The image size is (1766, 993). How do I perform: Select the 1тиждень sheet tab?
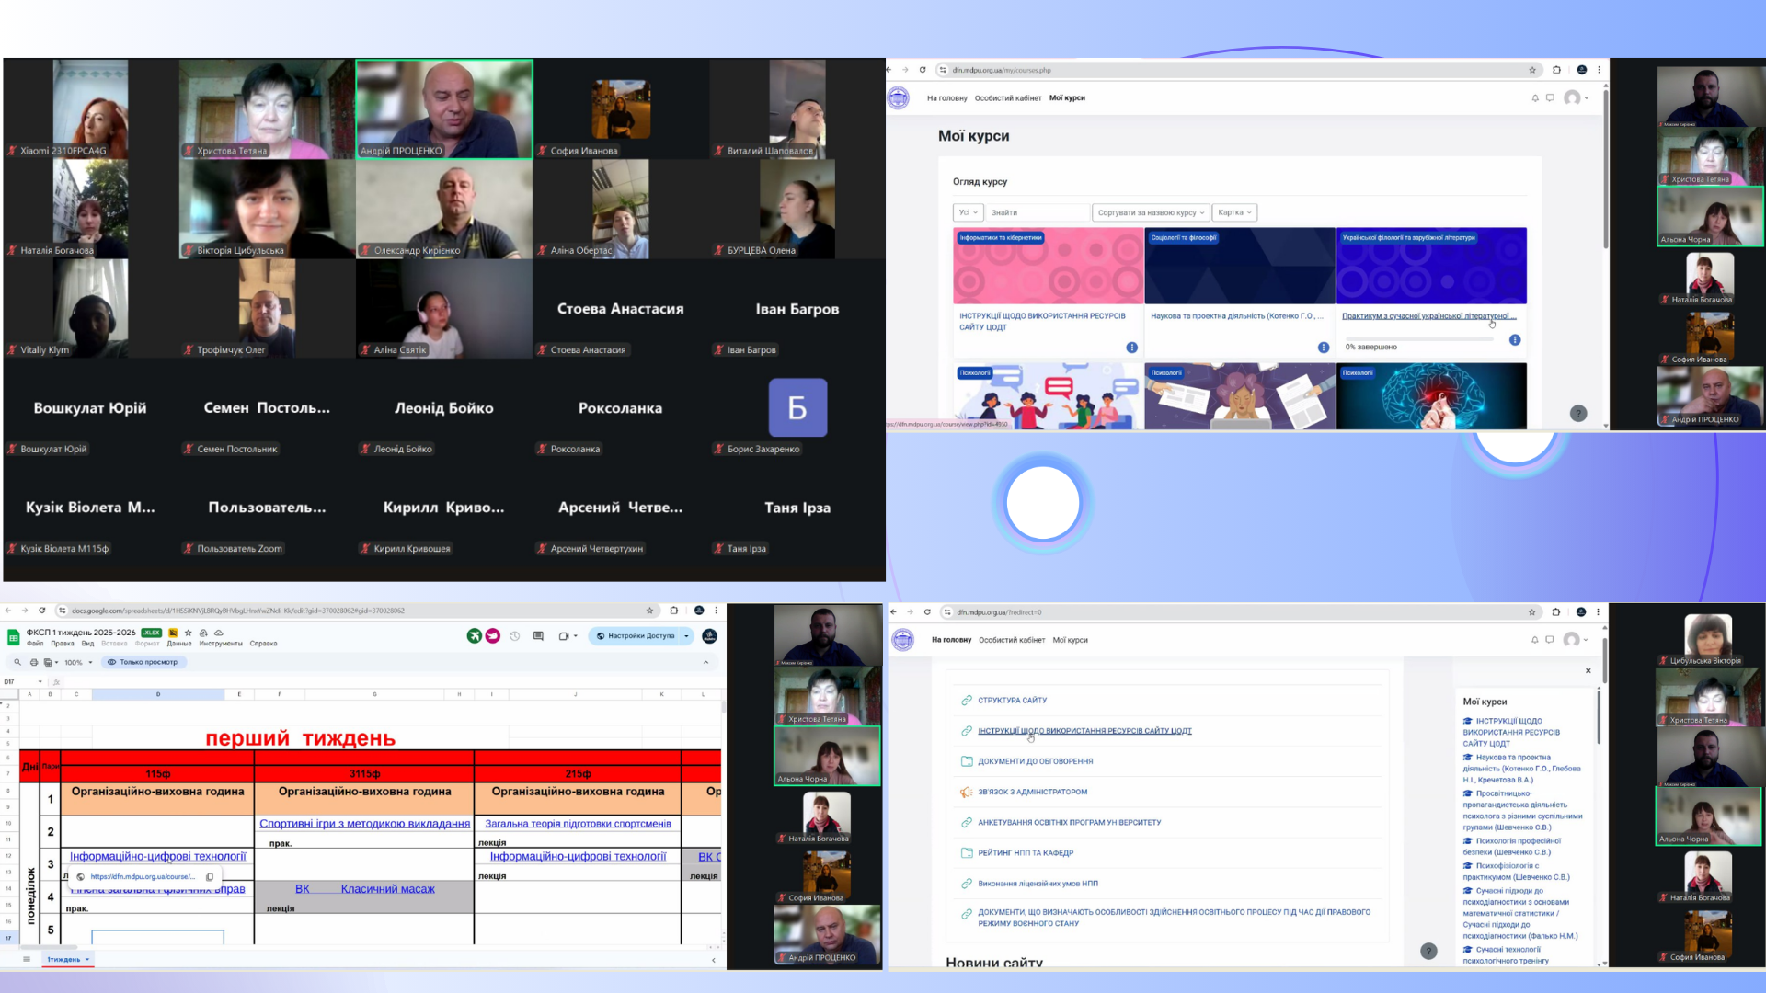pyautogui.click(x=64, y=959)
